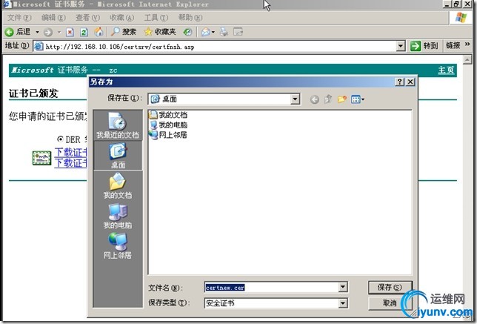477x324 pixels.
Task: Stop page loading with red X icon
Action: 70,32
